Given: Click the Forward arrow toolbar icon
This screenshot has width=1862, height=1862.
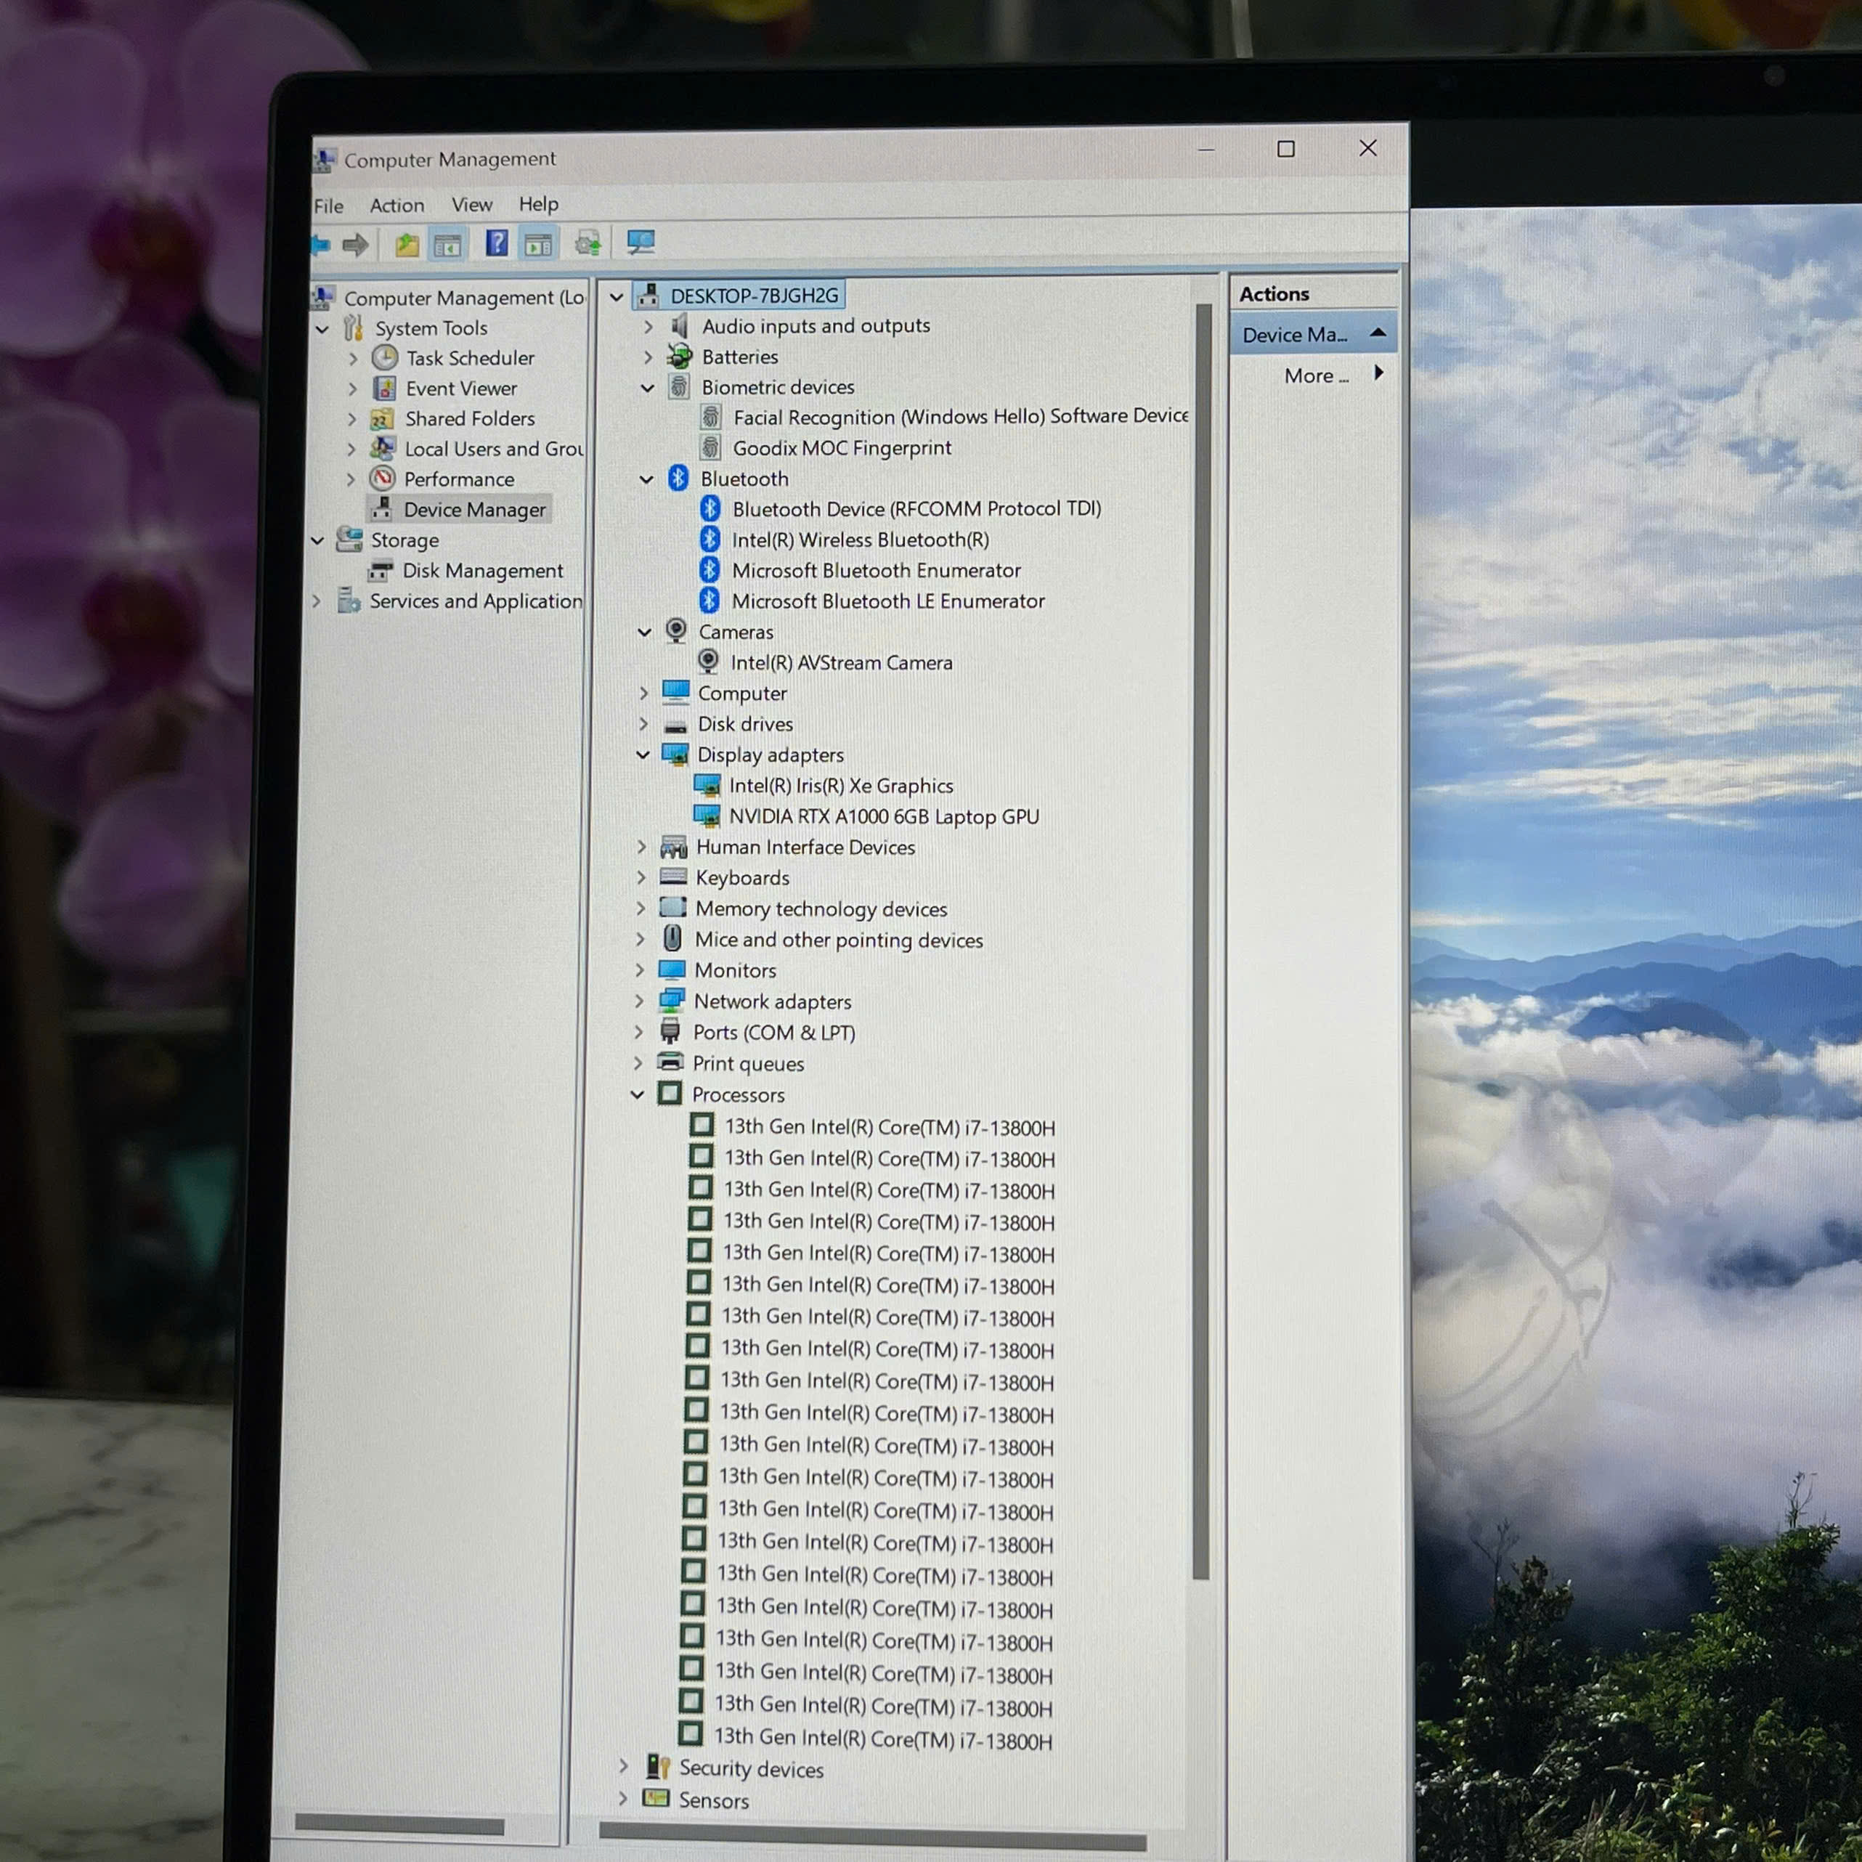Looking at the screenshot, I should click(356, 245).
